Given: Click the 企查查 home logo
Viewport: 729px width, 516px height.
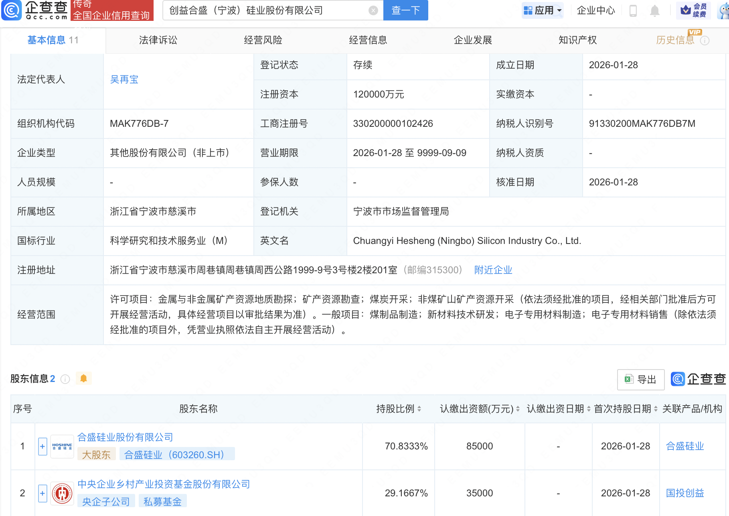Looking at the screenshot, I should (x=32, y=11).
